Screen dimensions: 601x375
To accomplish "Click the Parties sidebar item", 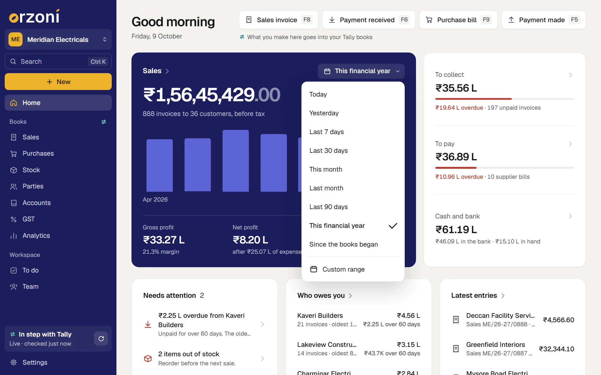I will [x=58, y=186].
